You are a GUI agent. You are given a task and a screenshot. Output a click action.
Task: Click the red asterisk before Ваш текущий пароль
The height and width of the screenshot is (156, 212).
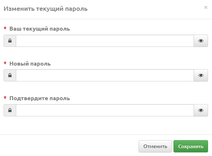[5, 28]
